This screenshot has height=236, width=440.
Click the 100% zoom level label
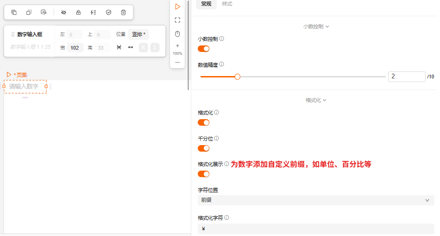[x=177, y=53]
